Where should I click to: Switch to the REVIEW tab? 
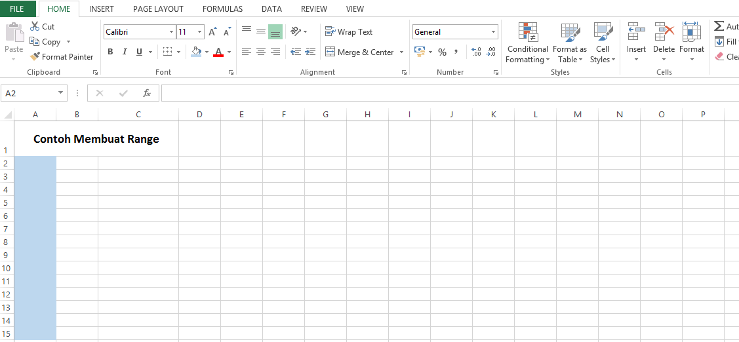point(314,9)
